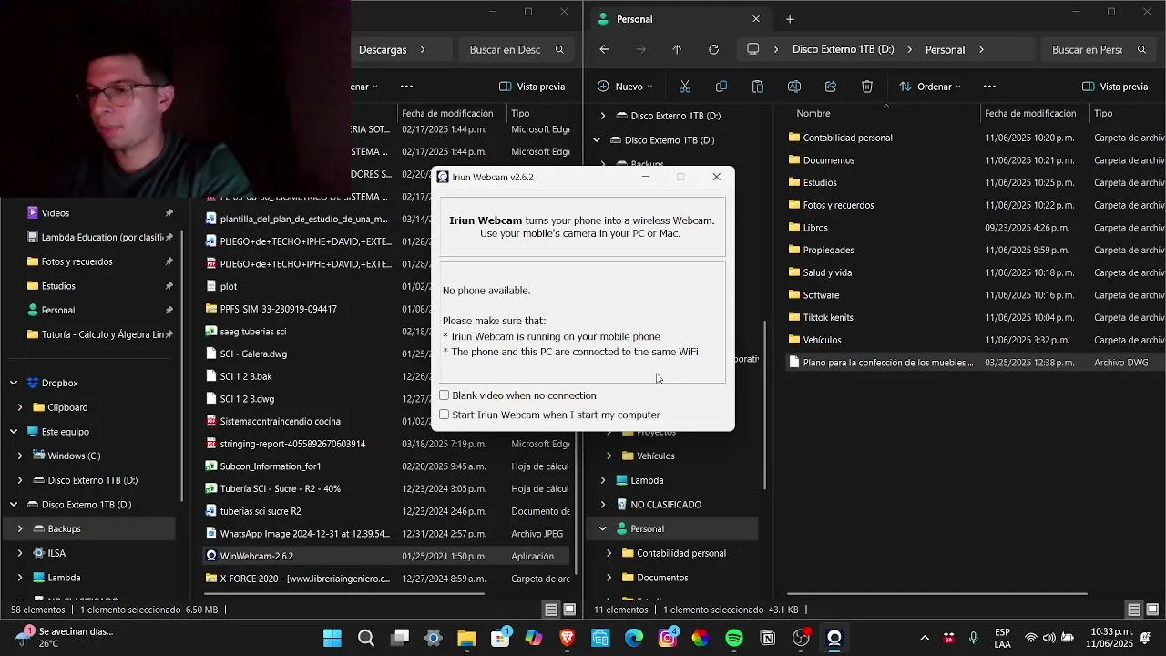The height and width of the screenshot is (656, 1166).
Task: Sort by 'Fecha de modificación' in the Personal window
Action: (x=1030, y=113)
